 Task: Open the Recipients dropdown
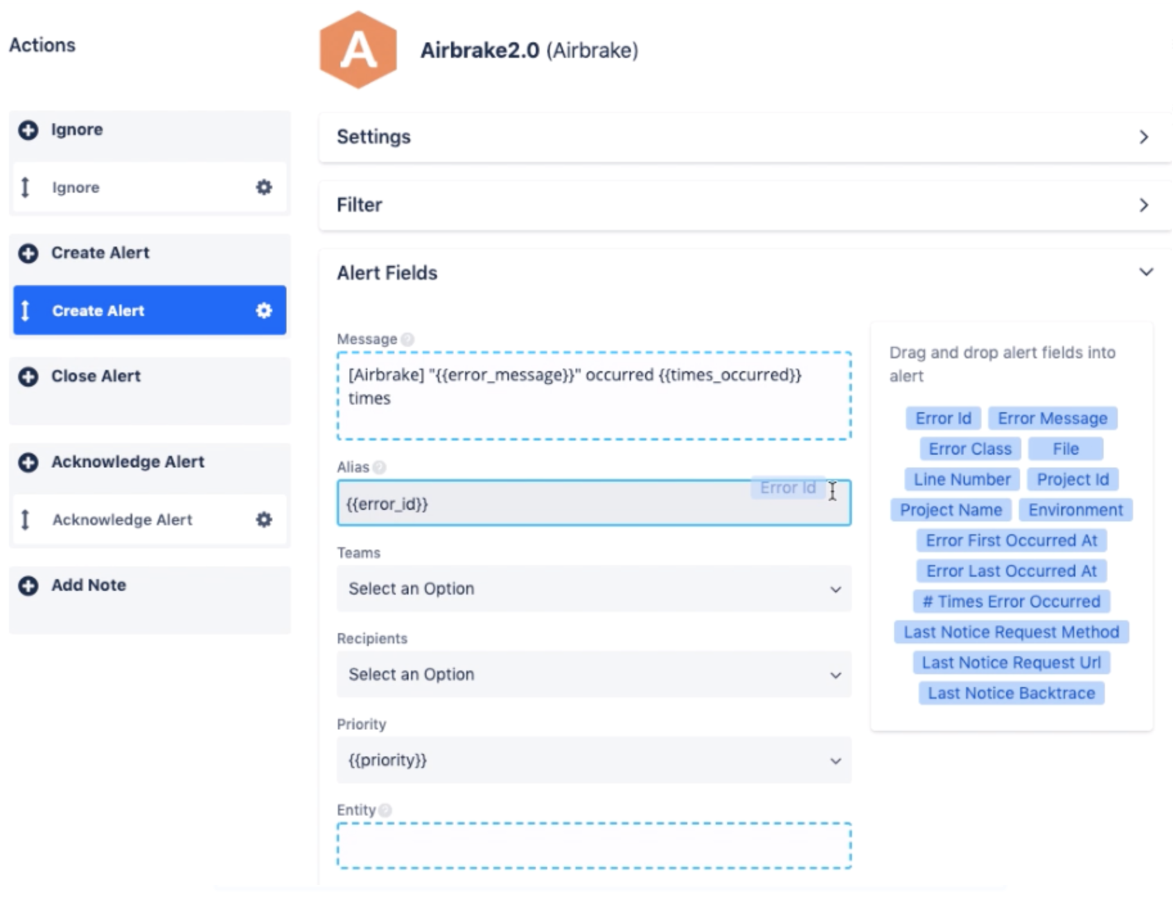tap(594, 675)
